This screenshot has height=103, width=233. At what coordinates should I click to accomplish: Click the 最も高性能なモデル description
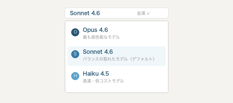click(101, 37)
